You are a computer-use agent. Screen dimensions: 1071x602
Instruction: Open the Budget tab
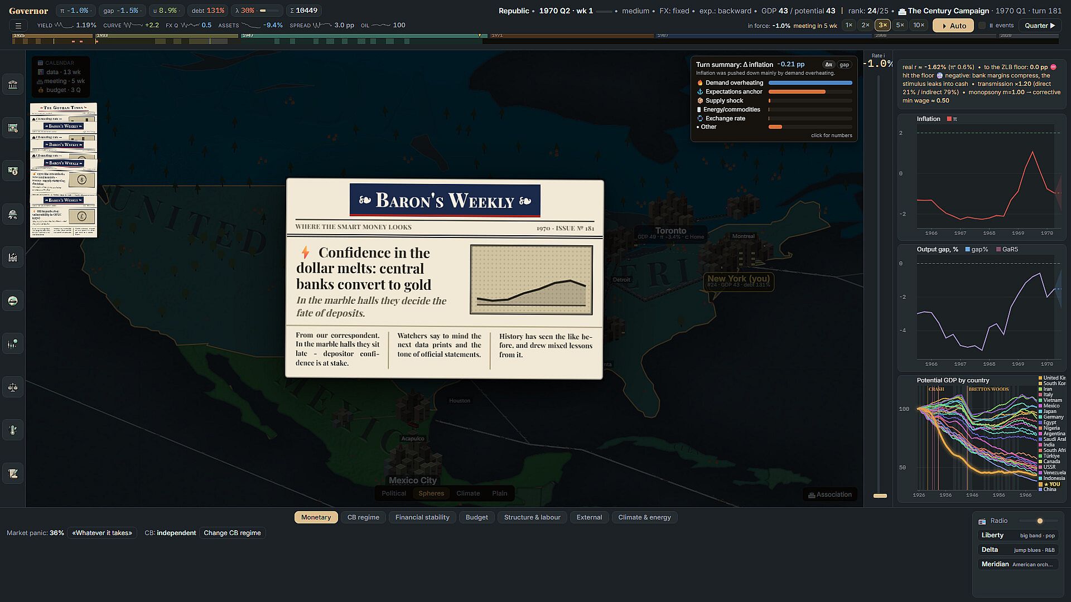coord(477,517)
